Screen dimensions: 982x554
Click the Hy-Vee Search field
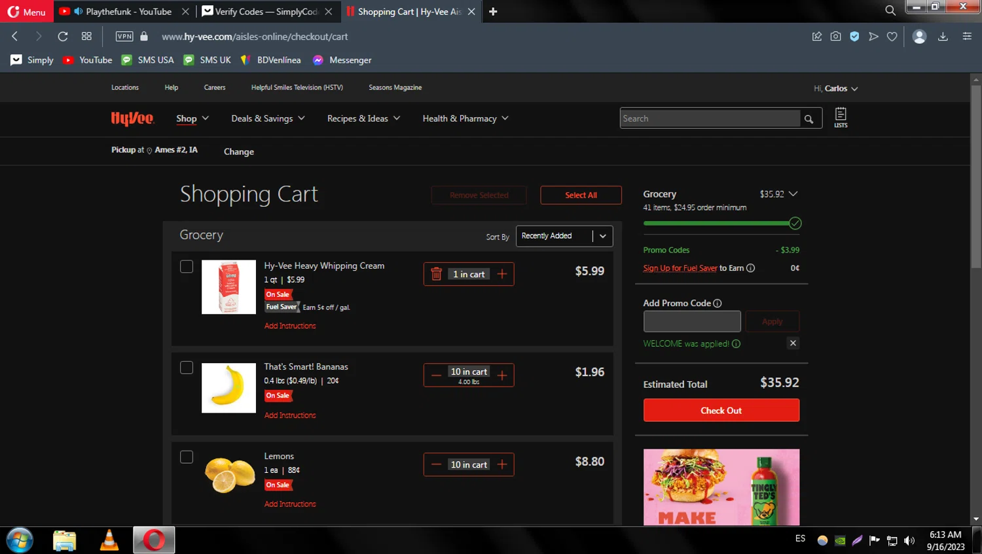710,118
